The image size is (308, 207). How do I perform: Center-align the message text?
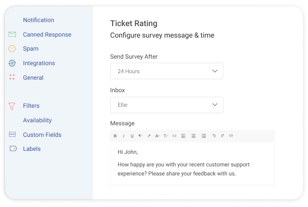(x=193, y=136)
